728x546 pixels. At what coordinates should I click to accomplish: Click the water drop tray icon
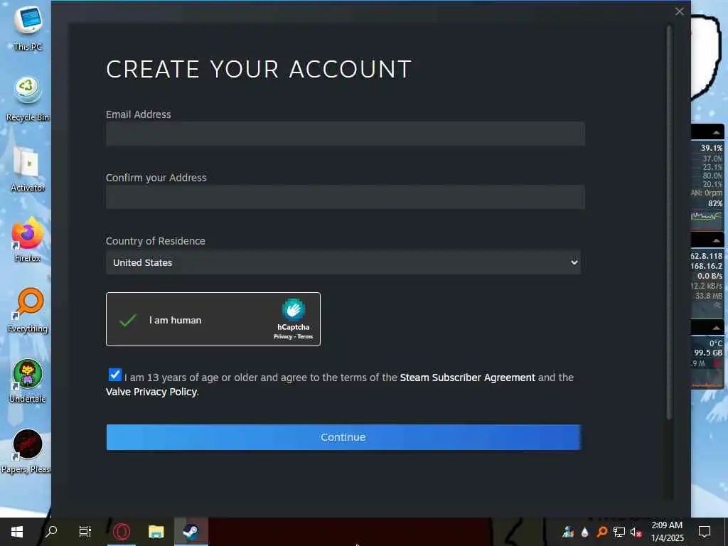(584, 532)
